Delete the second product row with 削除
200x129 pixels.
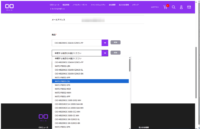click(115, 53)
